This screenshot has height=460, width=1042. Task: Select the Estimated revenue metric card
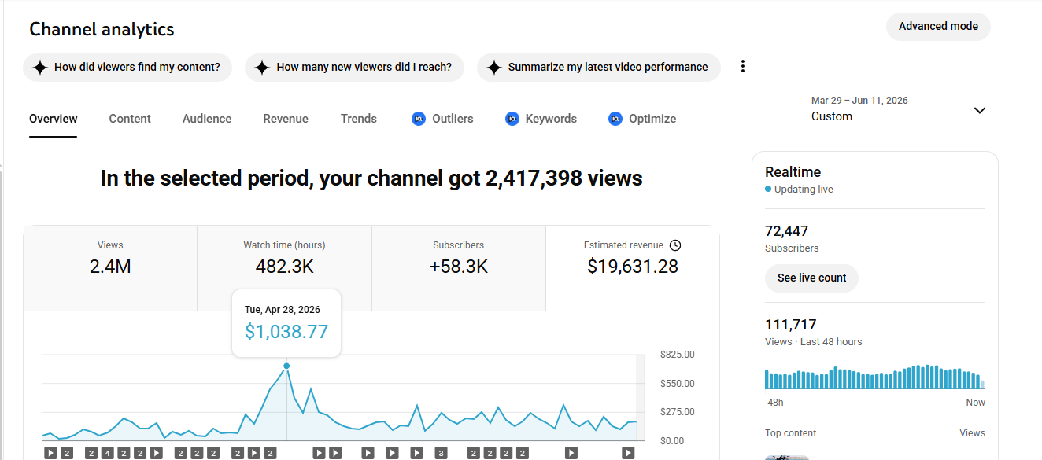pos(632,267)
